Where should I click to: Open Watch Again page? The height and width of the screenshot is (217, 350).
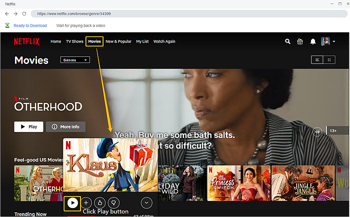point(164,41)
